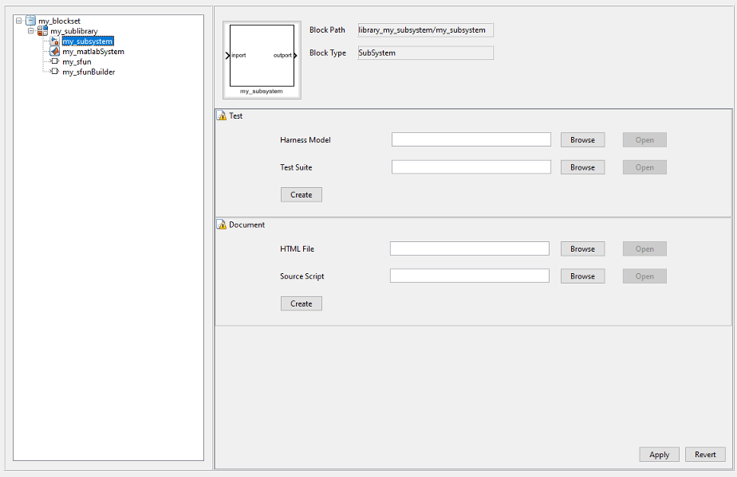Click Open next to Harness Model
This screenshot has width=737, height=477.
pyautogui.click(x=644, y=140)
